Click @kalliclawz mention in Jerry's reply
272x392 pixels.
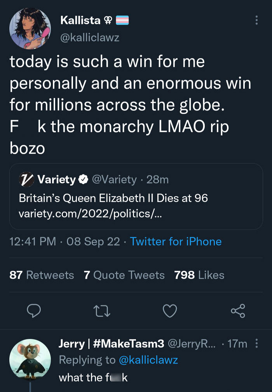[148, 360]
